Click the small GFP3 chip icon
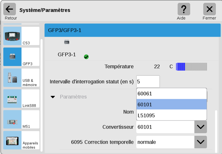 click(x=67, y=42)
